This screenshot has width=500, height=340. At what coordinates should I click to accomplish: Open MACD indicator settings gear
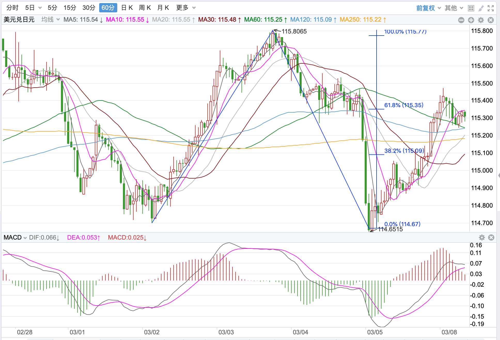click(482, 237)
